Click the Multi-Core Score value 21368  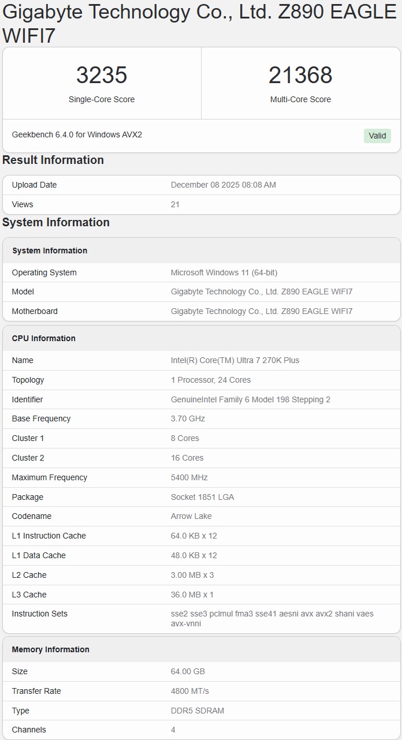pos(300,75)
